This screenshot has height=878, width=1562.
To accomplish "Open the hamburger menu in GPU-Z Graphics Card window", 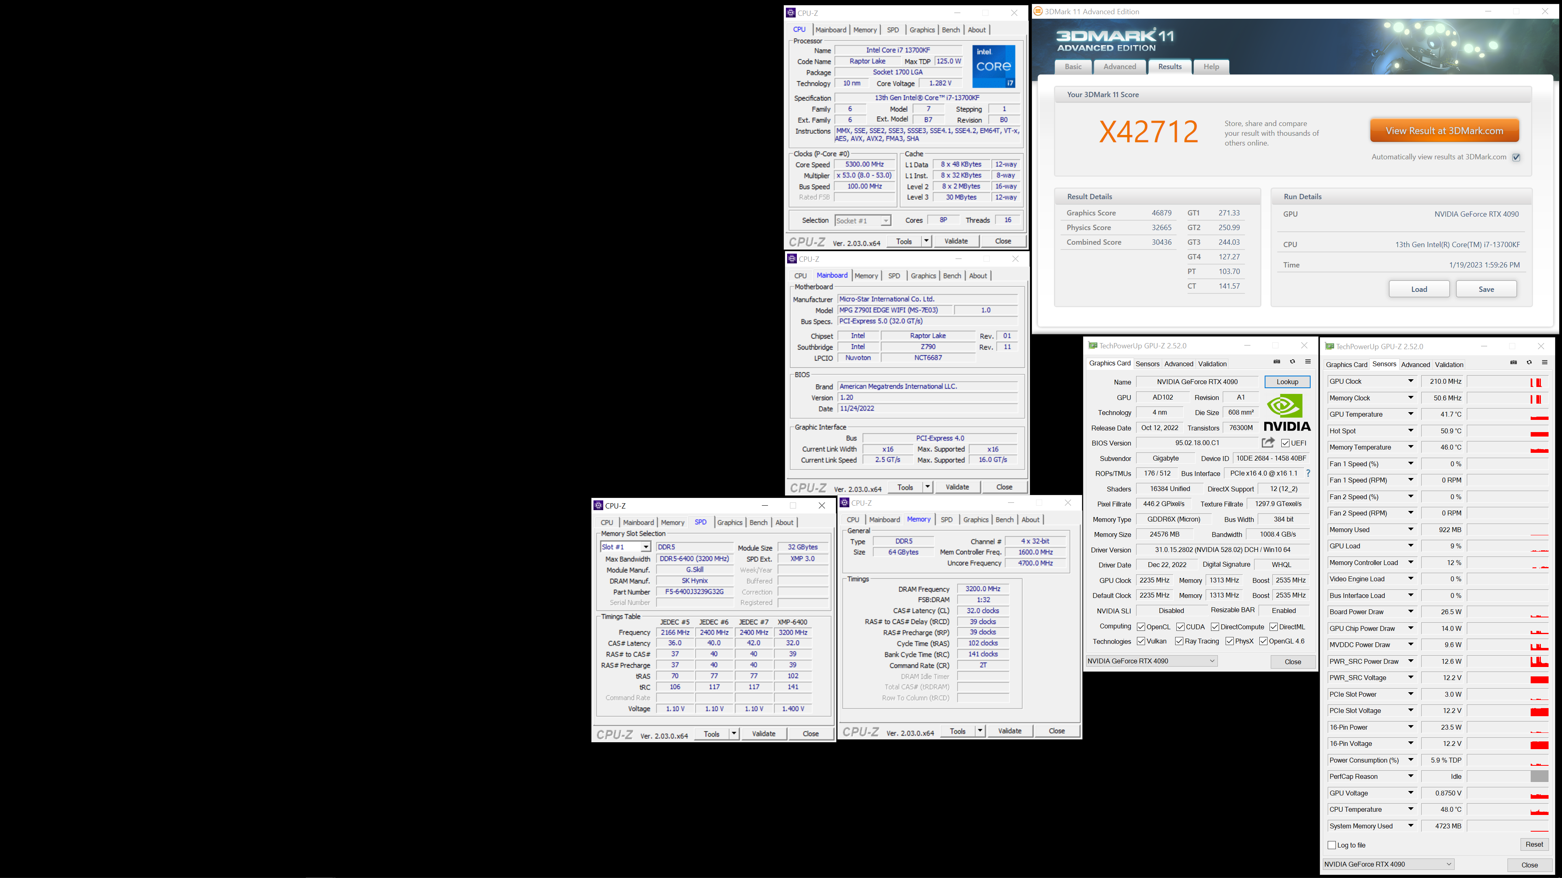I will 1308,362.
